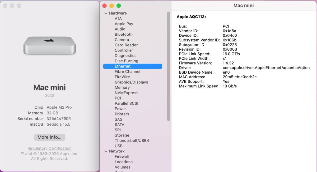Click the Chip value Apple M2 Pro
This screenshot has height=172, width=317.
pos(59,107)
